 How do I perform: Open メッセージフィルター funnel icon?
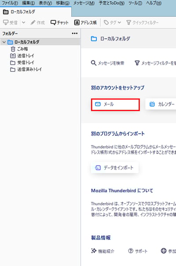pyautogui.click(x=137, y=63)
